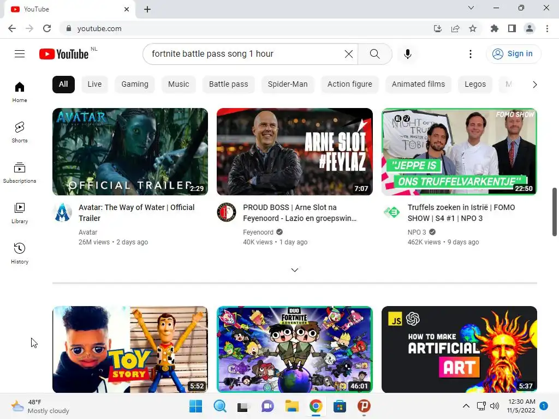Play the Toy Story thumbnail video

(x=130, y=350)
